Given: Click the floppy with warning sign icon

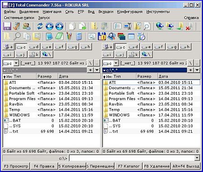Looking at the screenshot, I should click(102, 36).
